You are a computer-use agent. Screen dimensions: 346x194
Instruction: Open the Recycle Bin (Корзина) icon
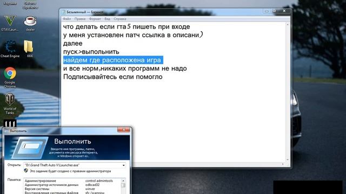click(10, 3)
